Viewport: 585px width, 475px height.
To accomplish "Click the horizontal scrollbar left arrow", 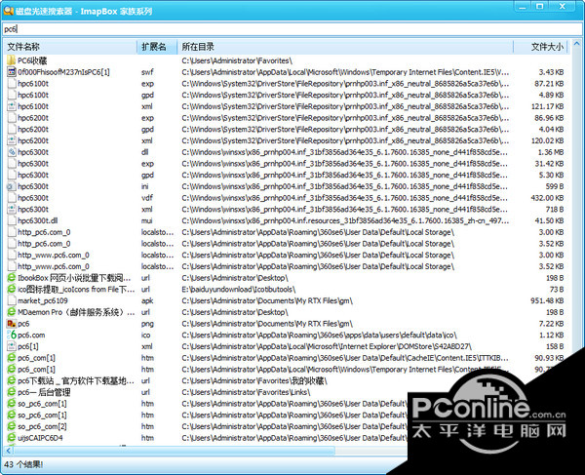I will click(x=8, y=451).
